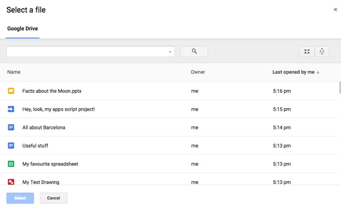
Task: Click the magnifying glass search button
Action: (194, 51)
